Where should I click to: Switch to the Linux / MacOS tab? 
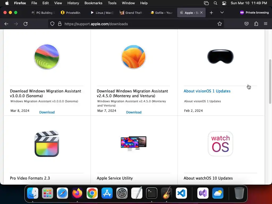(102, 13)
